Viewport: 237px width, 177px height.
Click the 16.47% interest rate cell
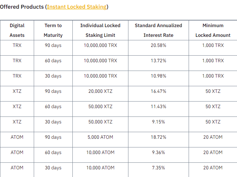click(158, 91)
